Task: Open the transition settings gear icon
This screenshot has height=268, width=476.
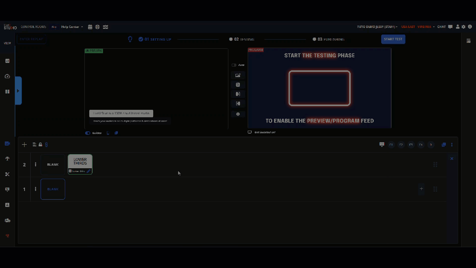Action: (238, 114)
